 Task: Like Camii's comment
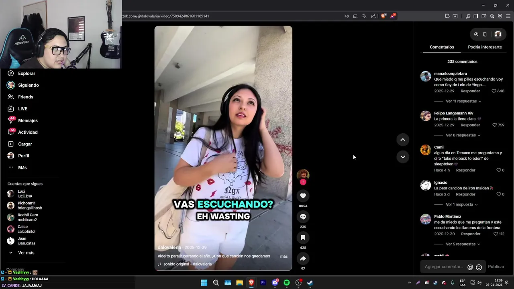coord(498,170)
